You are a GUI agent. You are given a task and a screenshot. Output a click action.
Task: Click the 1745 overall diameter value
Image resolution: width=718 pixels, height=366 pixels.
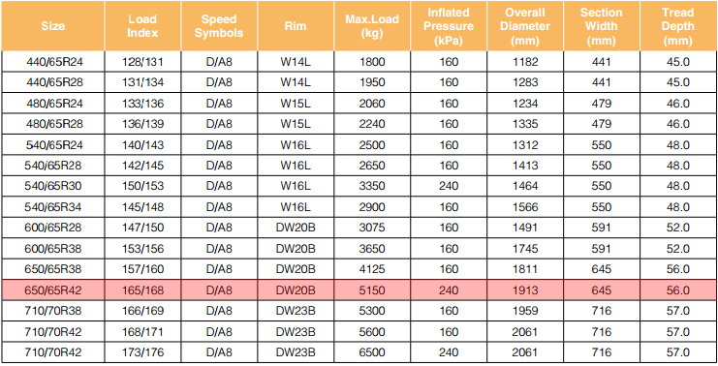pos(525,249)
